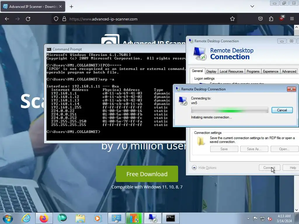Click the green Free Download button

click(x=147, y=174)
